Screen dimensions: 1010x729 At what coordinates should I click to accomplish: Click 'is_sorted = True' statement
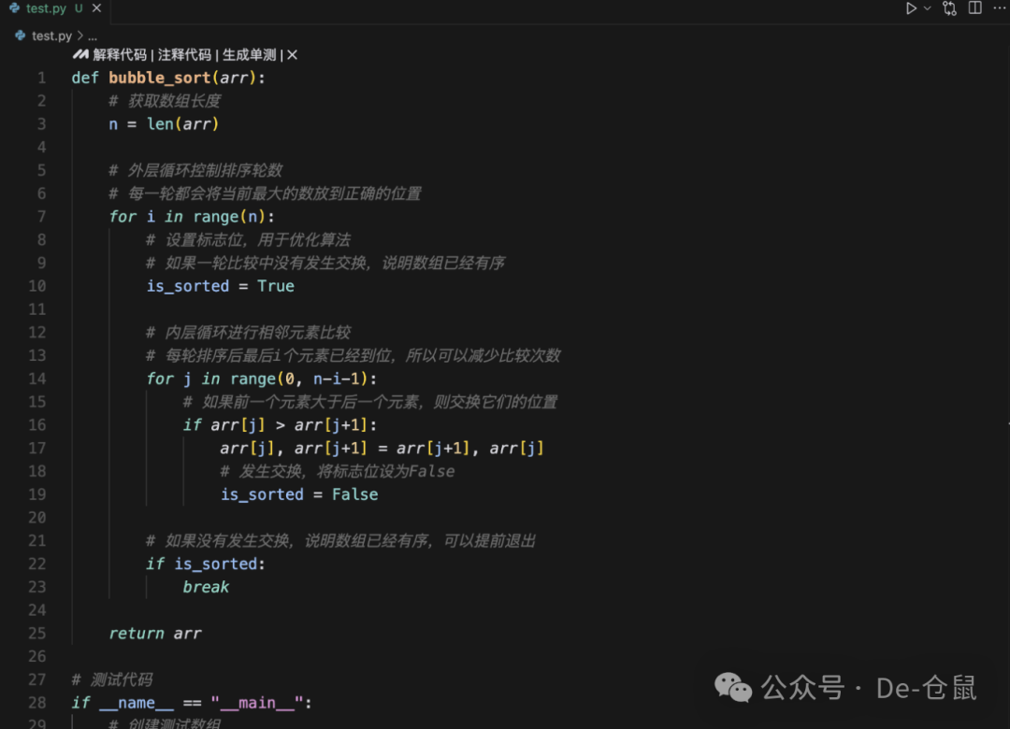click(x=221, y=286)
